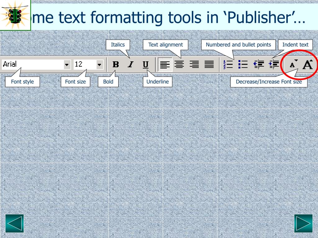The width and height of the screenshot is (318, 238).
Task: Click the 'Font size' callout label
Action: [x=75, y=82]
